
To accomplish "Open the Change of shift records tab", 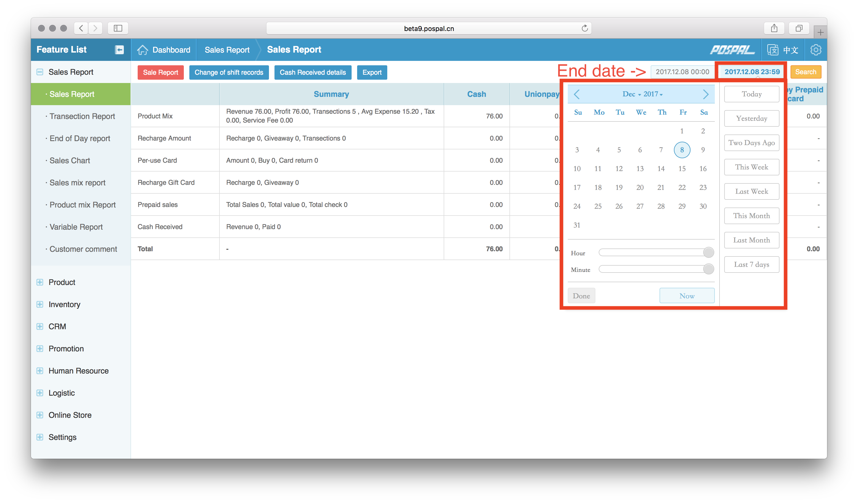I will pyautogui.click(x=229, y=72).
